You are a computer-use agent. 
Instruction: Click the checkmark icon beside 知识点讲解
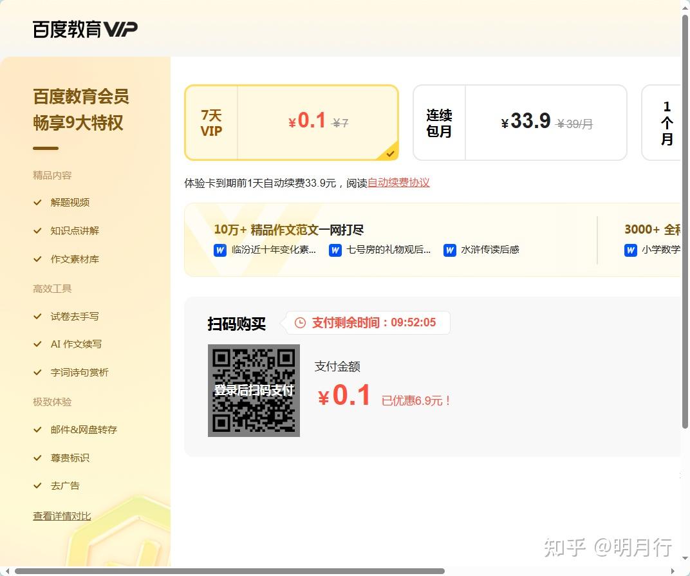[37, 230]
